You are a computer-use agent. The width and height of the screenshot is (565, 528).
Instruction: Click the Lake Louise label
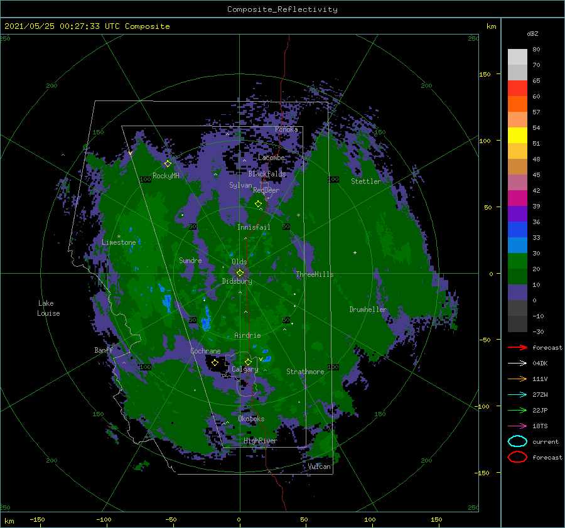[x=48, y=308]
